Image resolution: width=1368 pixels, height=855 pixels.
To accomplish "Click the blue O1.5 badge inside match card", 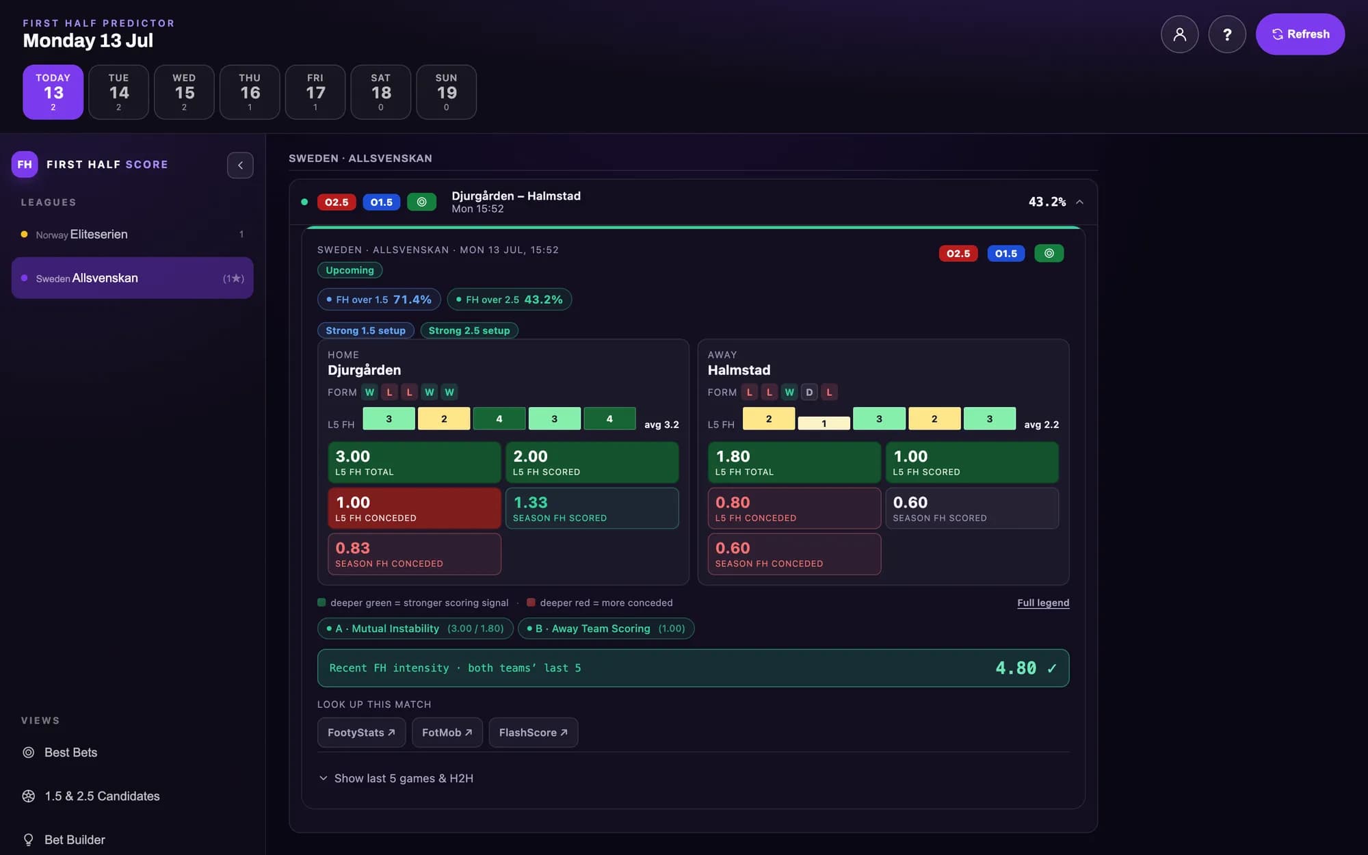I will tap(1006, 253).
